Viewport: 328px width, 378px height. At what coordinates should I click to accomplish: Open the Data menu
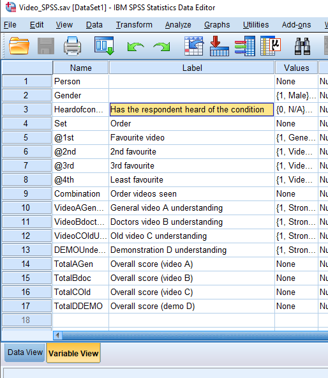click(94, 25)
